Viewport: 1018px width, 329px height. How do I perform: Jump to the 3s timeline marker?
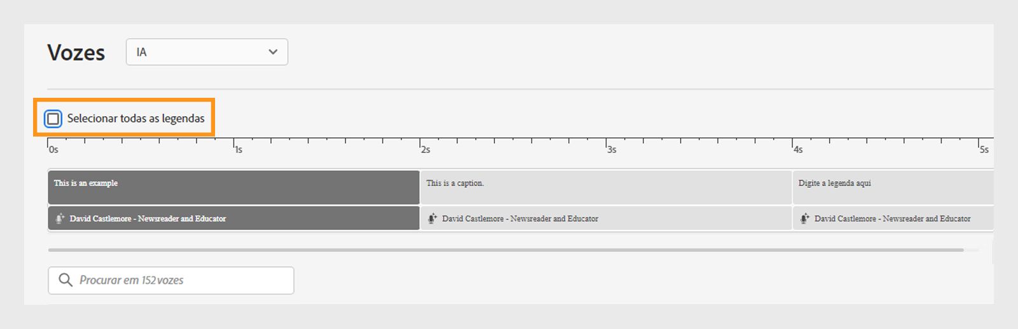pyautogui.click(x=610, y=149)
